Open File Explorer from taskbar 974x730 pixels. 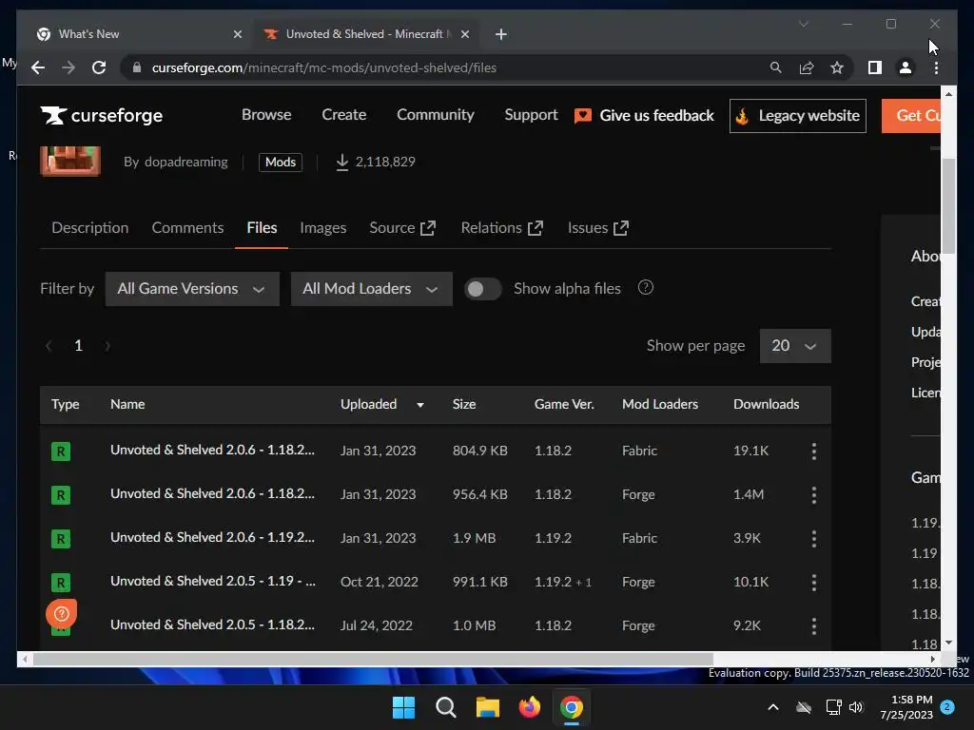[x=488, y=707]
